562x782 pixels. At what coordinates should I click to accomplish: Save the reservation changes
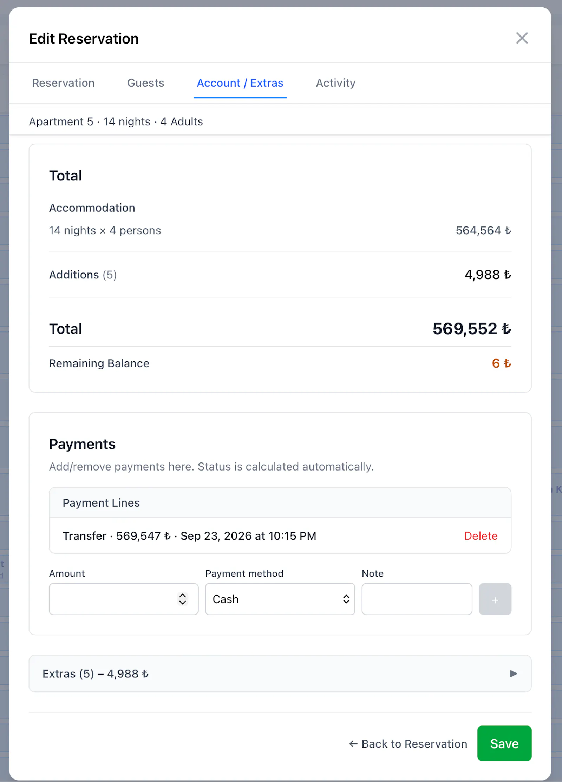coord(504,743)
